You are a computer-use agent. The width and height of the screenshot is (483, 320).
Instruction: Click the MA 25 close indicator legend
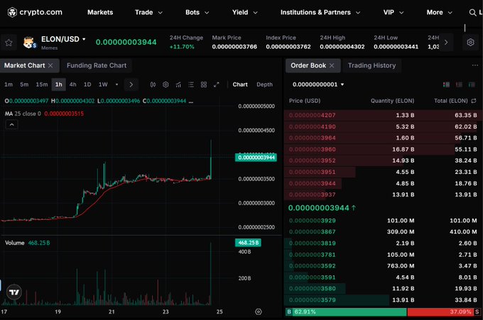(44, 114)
